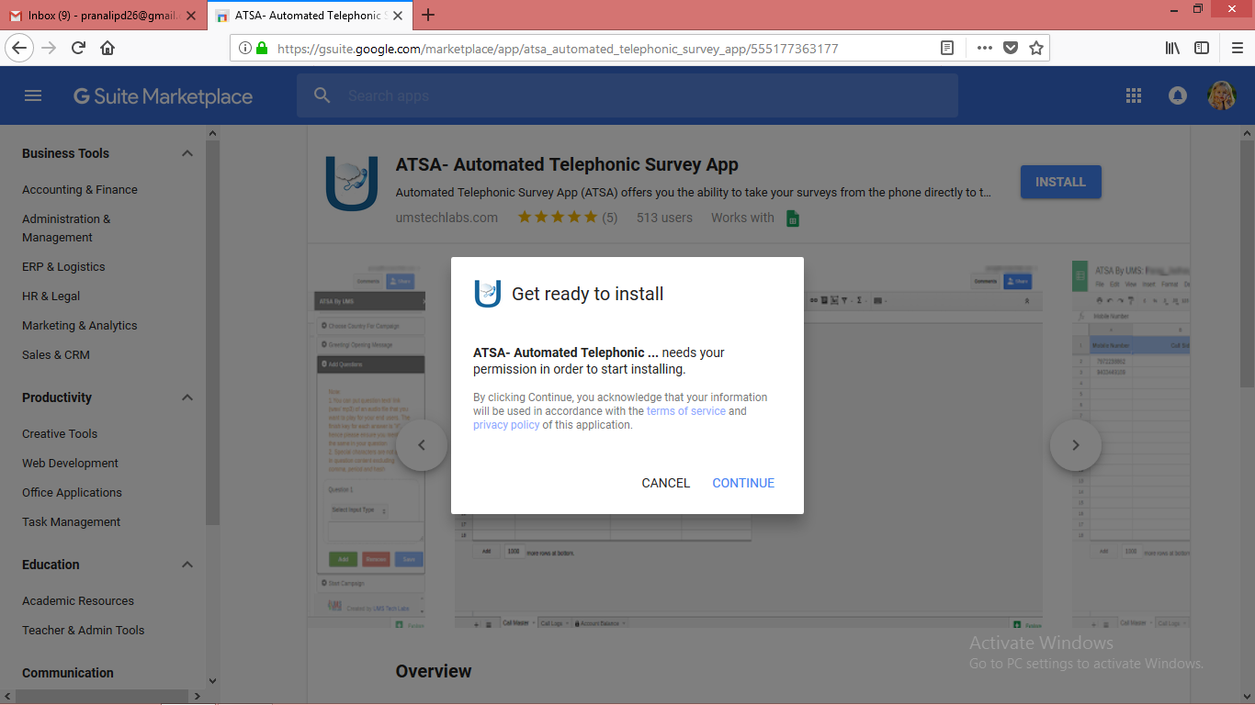Collapse the Business Tools section

click(x=187, y=153)
